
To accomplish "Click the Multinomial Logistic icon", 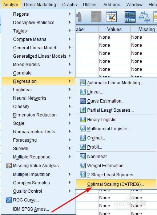I will click(x=83, y=128).
